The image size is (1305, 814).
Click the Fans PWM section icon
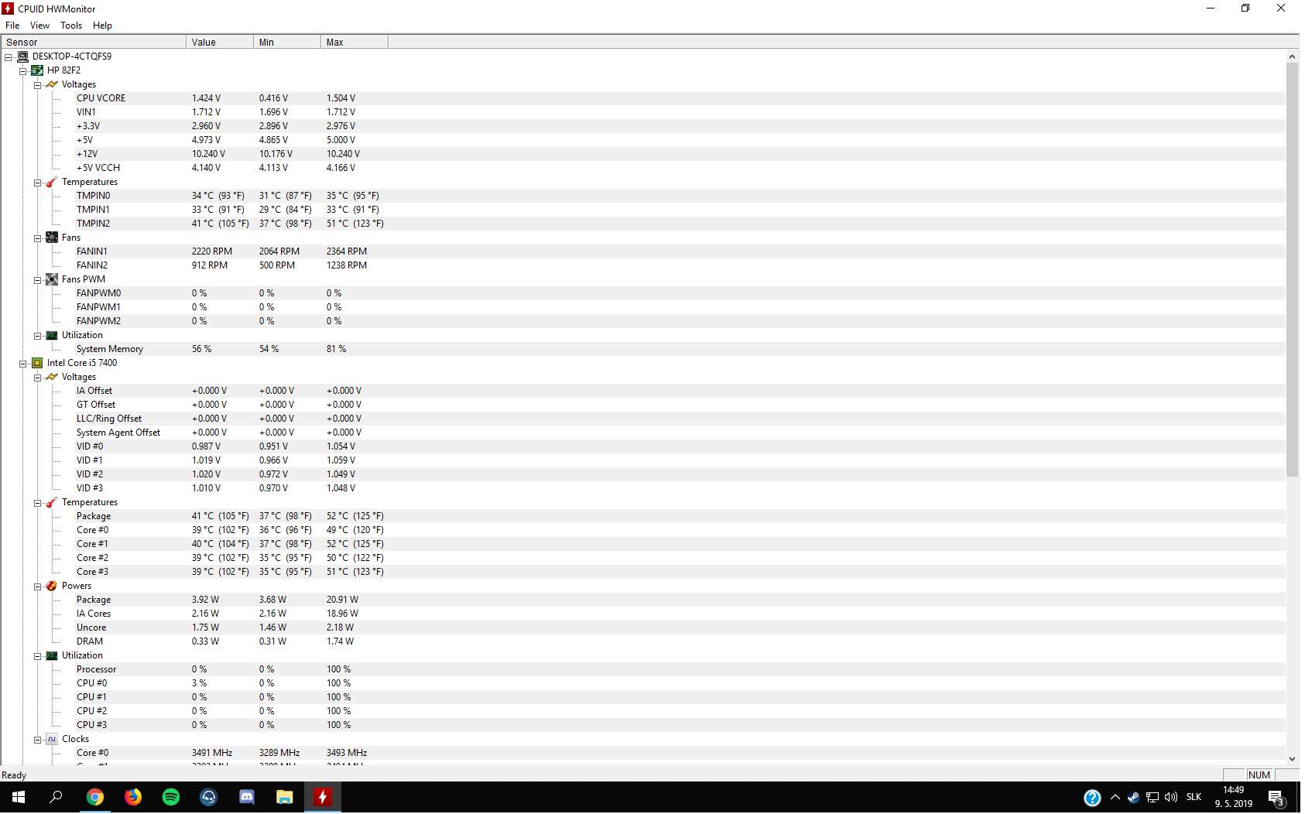click(52, 279)
